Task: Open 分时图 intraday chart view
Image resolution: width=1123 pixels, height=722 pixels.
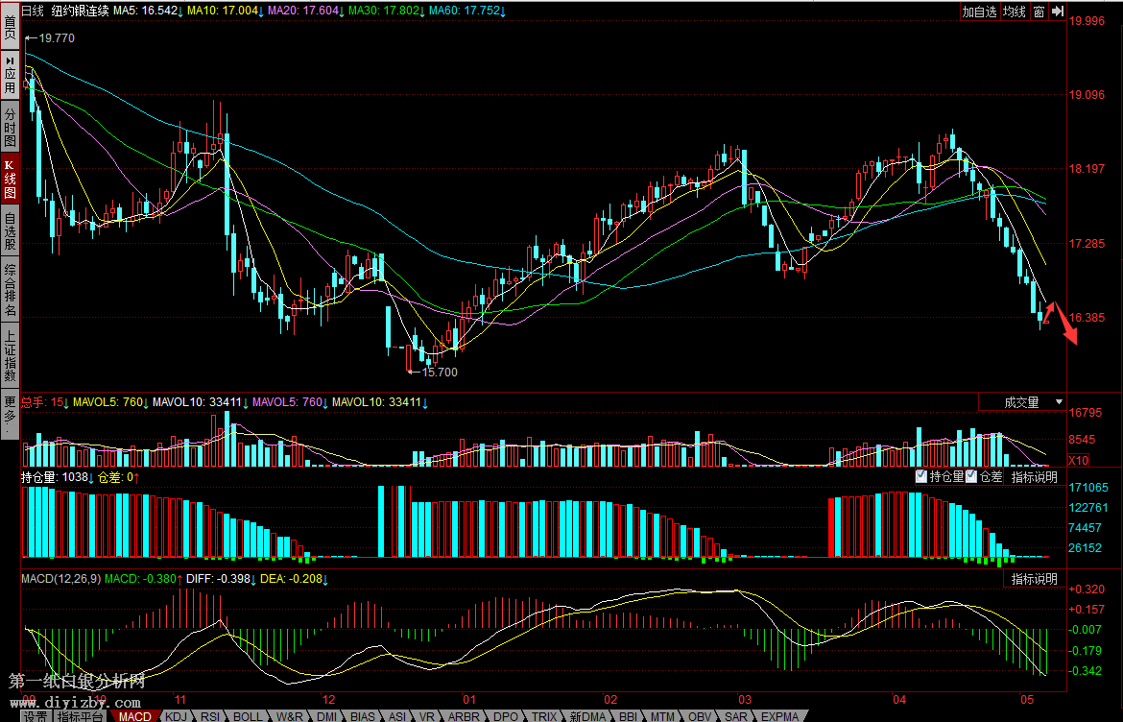Action: coord(10,126)
